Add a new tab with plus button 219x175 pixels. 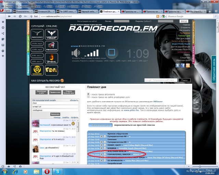[210, 12]
